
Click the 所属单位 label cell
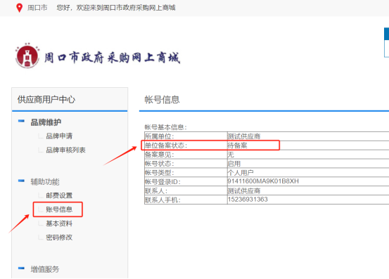186,136
